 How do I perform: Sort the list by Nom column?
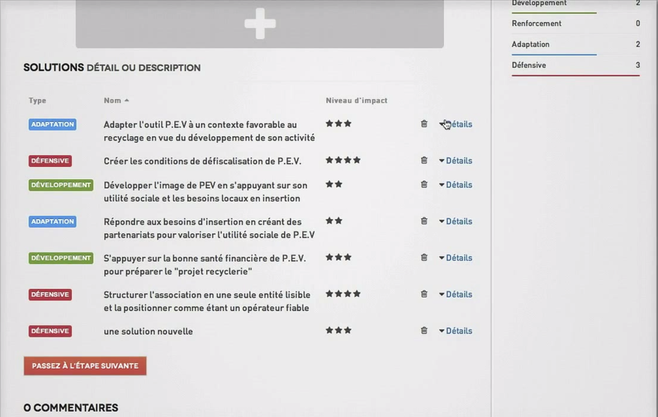(116, 100)
